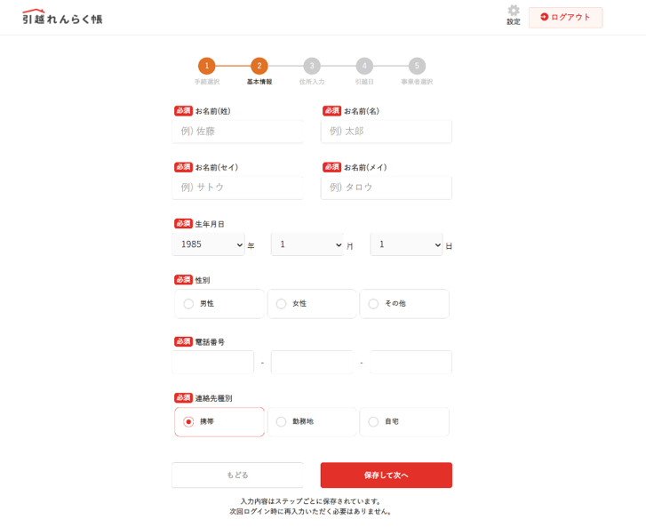This screenshot has width=646, height=527.
Task: Select 自宅 contact type
Action: click(x=374, y=422)
